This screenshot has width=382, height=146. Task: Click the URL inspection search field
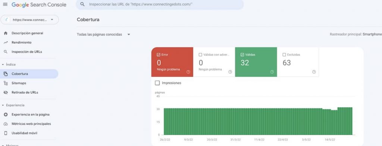[160, 4]
